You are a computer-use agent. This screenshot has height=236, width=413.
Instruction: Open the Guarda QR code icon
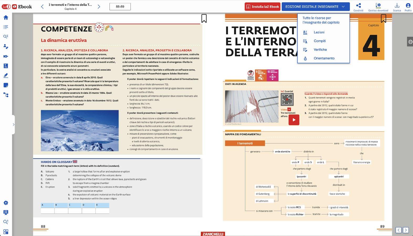[x=287, y=100]
